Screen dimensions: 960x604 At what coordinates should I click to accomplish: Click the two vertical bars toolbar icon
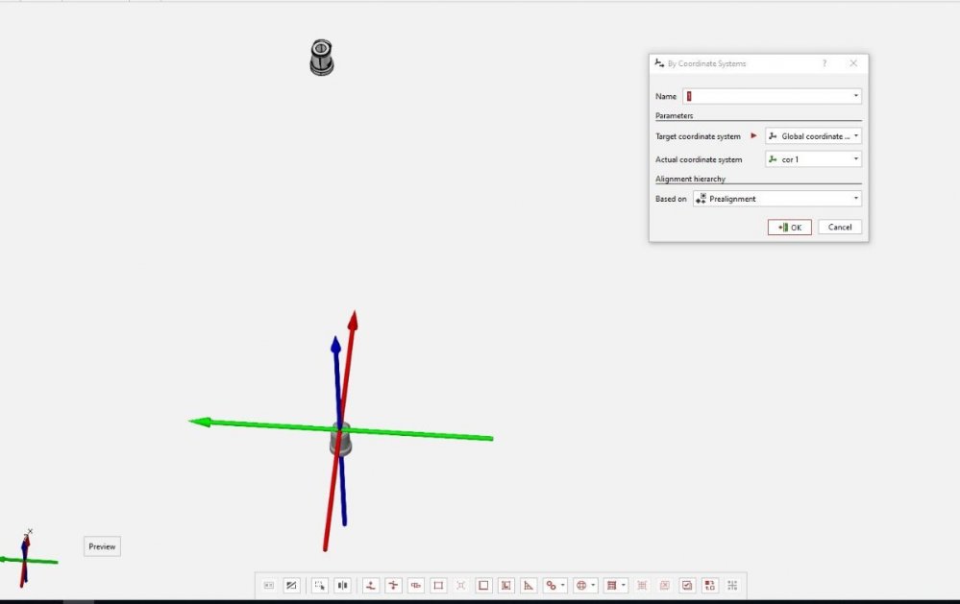click(342, 585)
